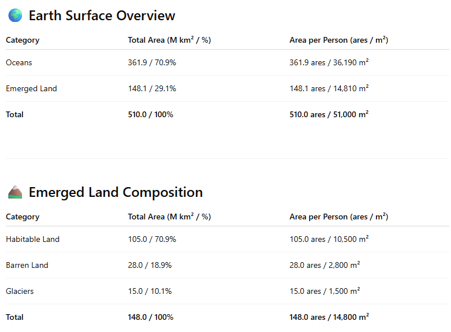Click the second table's Total Area header
Image resolution: width=451 pixels, height=332 pixels.
(x=169, y=217)
